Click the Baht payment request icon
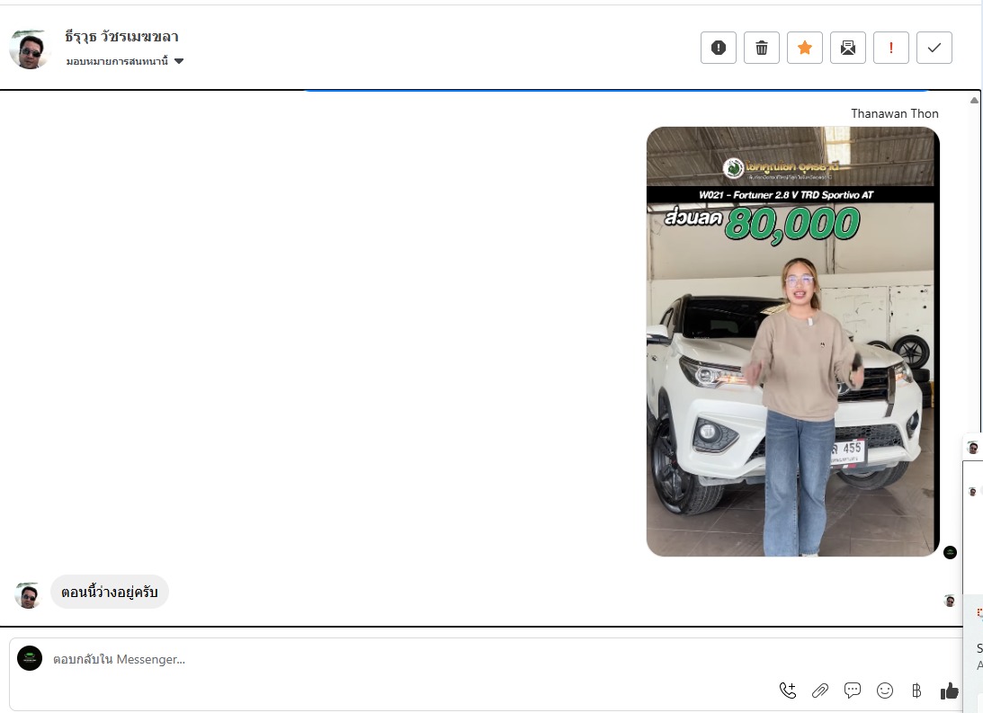The image size is (983, 713). point(916,691)
